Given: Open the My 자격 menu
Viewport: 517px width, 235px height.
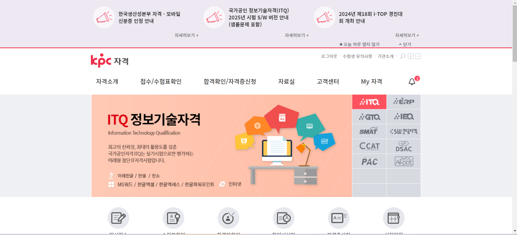Looking at the screenshot, I should pyautogui.click(x=372, y=81).
